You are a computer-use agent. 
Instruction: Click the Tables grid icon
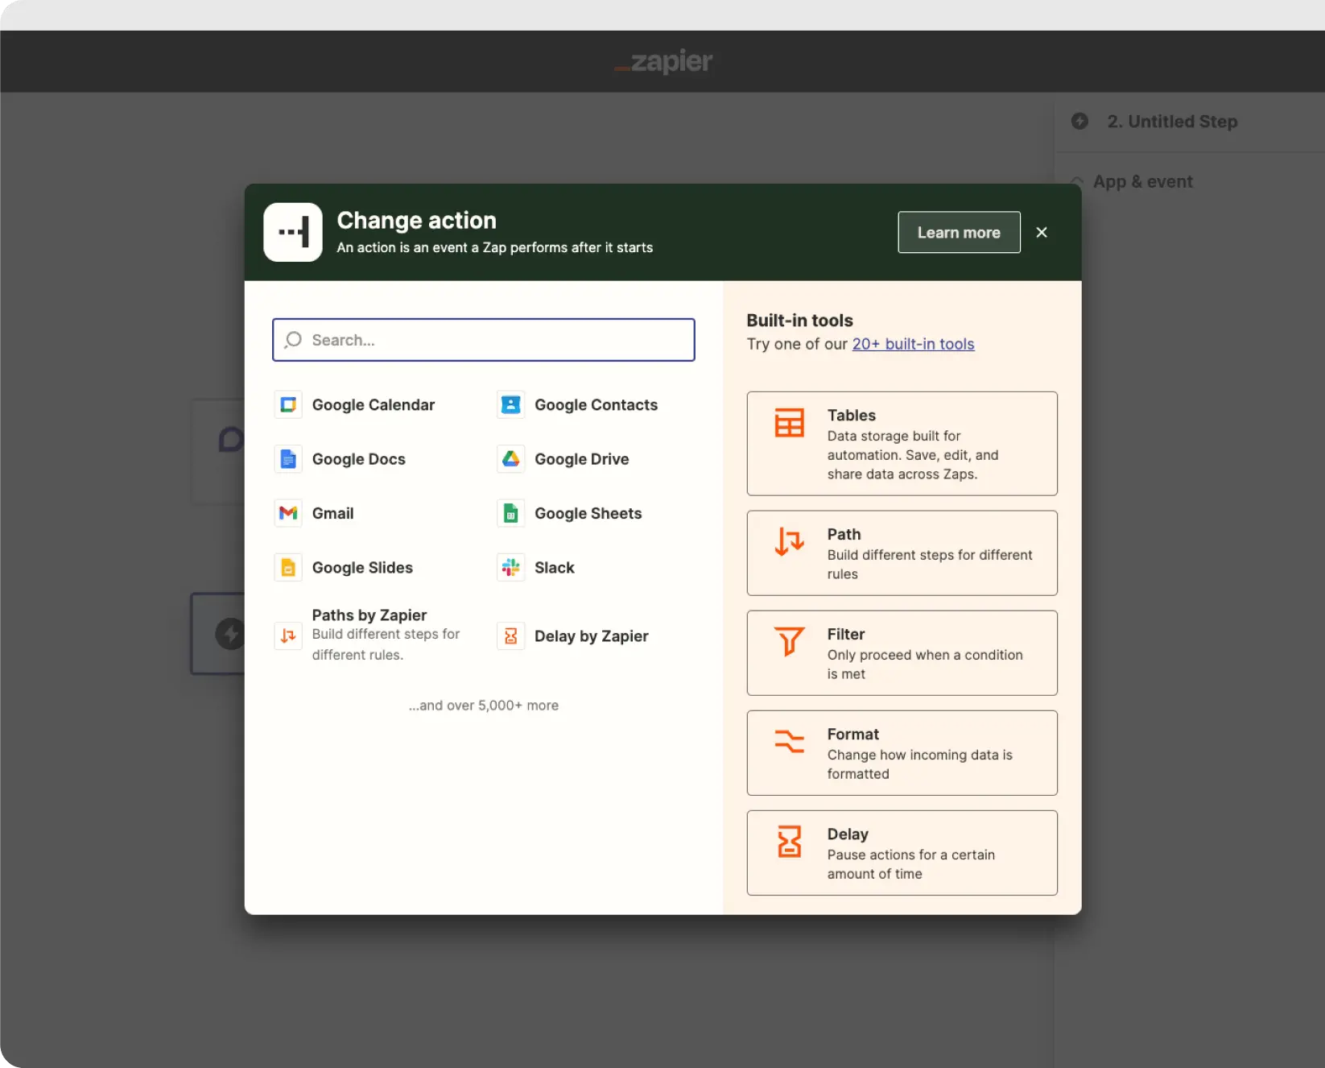coord(789,423)
